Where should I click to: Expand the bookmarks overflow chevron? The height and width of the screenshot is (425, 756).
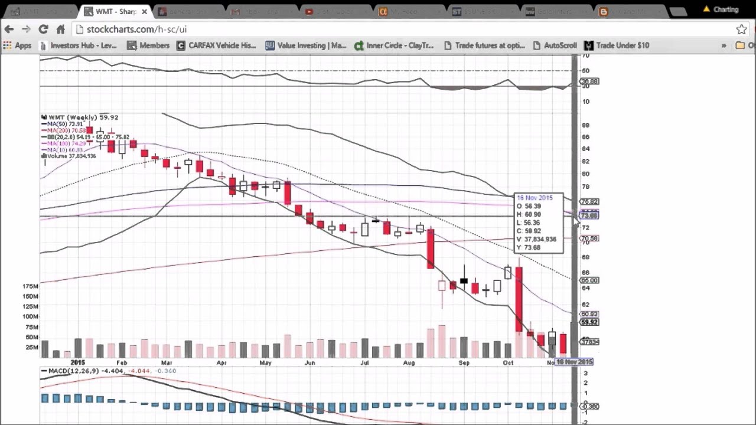(724, 45)
